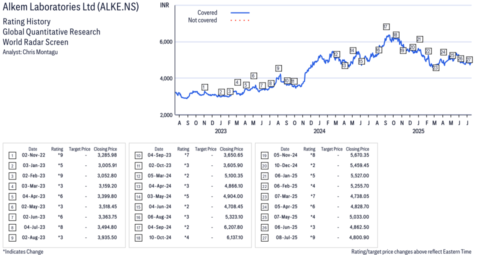Click the 05-Nov-24 date cell
Screen dimensions: 477x255
pyautogui.click(x=285, y=155)
